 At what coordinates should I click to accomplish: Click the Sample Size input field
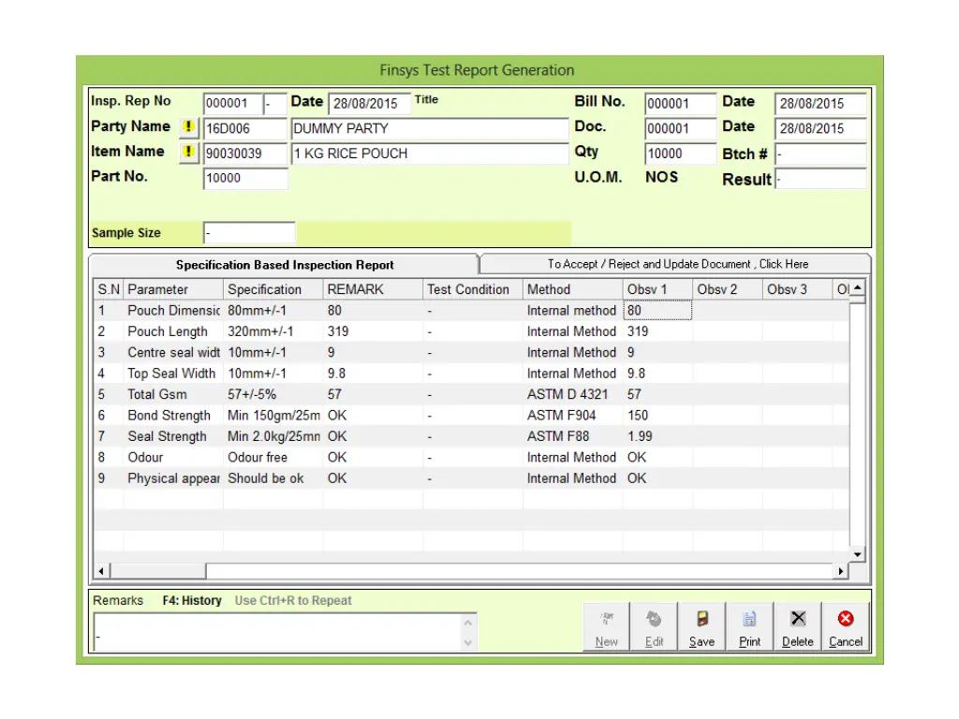click(249, 233)
